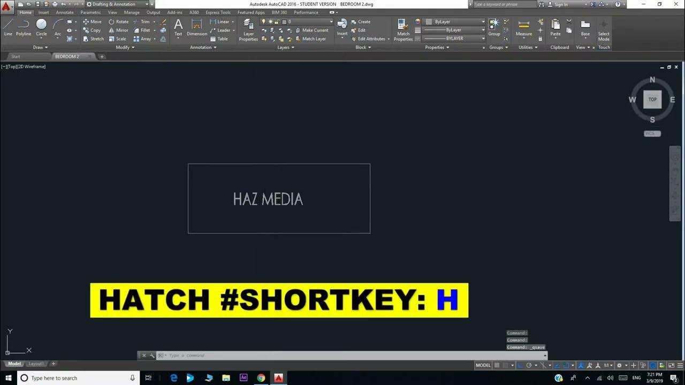Image resolution: width=685 pixels, height=385 pixels.
Task: Open annotation scale 1:1 dropdown
Action: 608,365
